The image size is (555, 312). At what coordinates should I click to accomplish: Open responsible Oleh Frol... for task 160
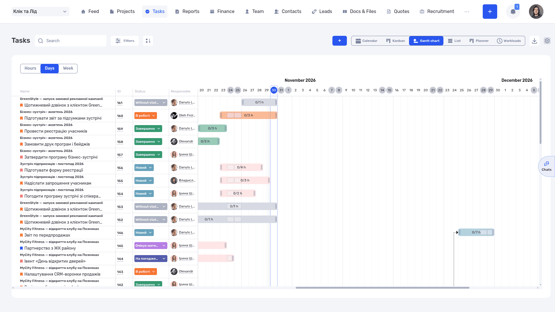(187, 116)
